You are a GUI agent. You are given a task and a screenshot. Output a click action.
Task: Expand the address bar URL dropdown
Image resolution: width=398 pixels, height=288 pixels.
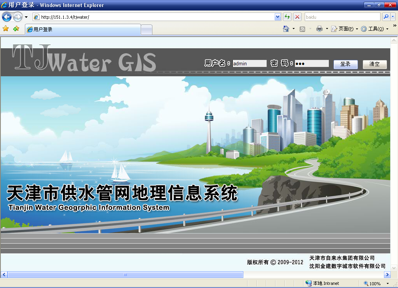tap(278, 17)
